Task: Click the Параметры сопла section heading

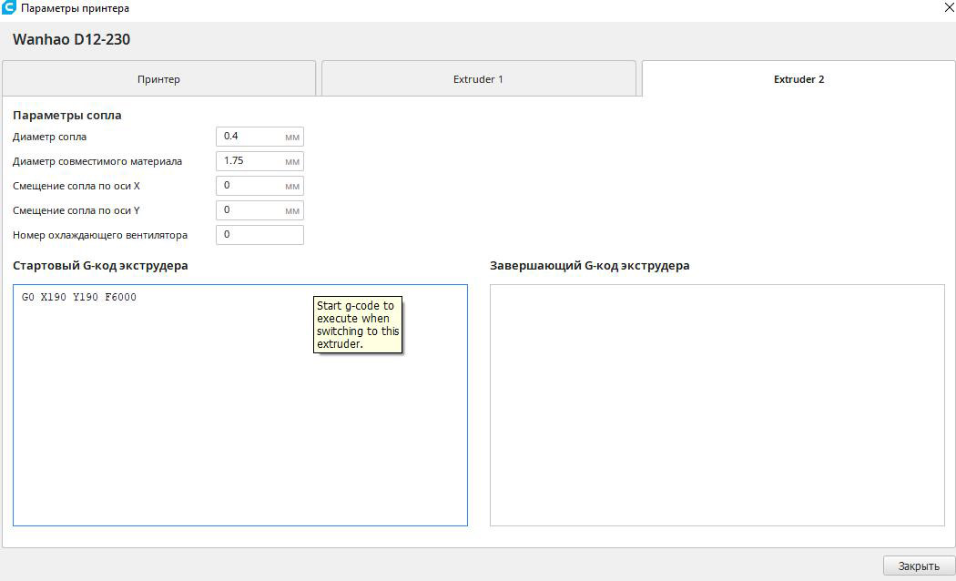Action: click(66, 116)
